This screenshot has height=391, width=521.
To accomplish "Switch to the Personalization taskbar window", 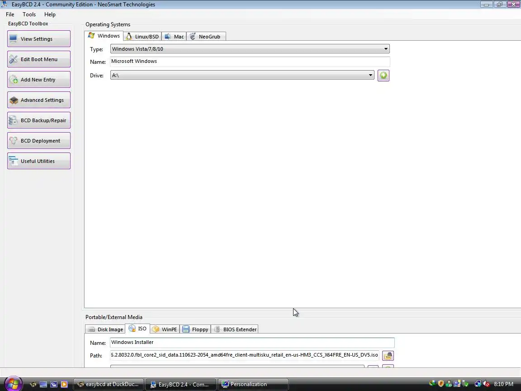I will click(253, 384).
